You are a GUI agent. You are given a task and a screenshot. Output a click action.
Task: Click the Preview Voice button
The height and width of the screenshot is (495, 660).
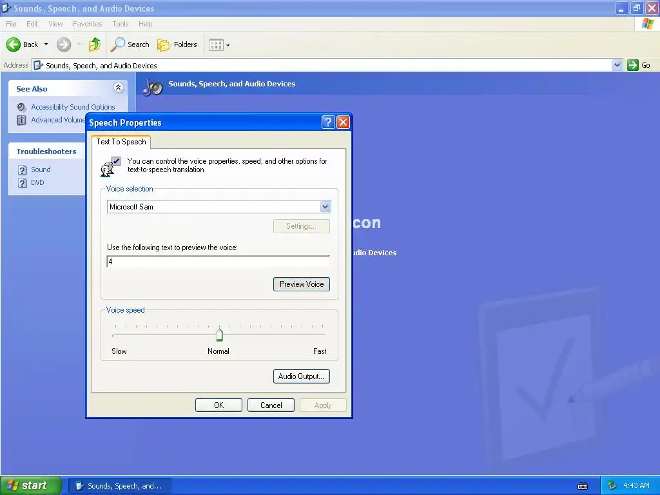(302, 284)
